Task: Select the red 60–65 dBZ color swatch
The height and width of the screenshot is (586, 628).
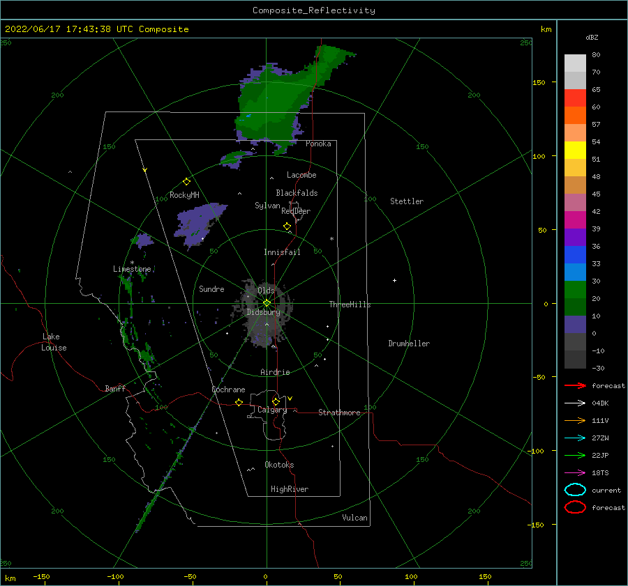Action: pyautogui.click(x=575, y=98)
